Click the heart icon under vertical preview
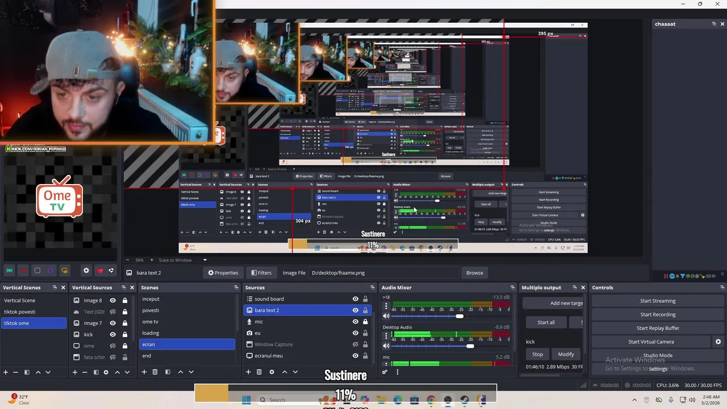This screenshot has width=727, height=409. coord(100,271)
